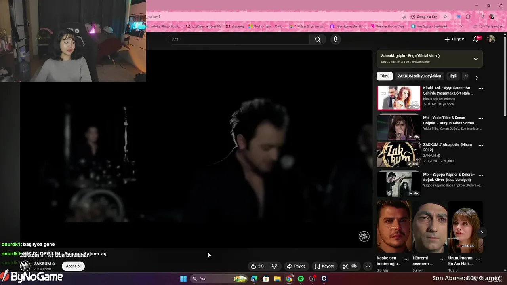Open Kiralık Aşk - Ayşe Saran video thumbnail

pos(399,98)
